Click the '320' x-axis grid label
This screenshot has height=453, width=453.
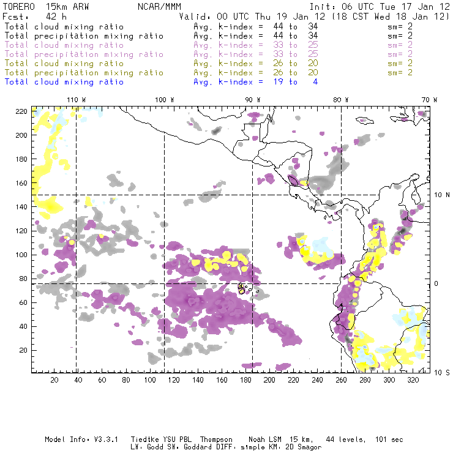(x=413, y=380)
